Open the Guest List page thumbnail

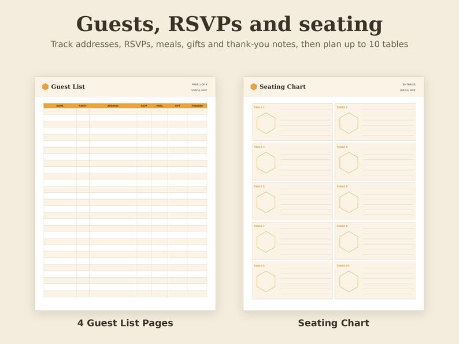[x=125, y=193]
